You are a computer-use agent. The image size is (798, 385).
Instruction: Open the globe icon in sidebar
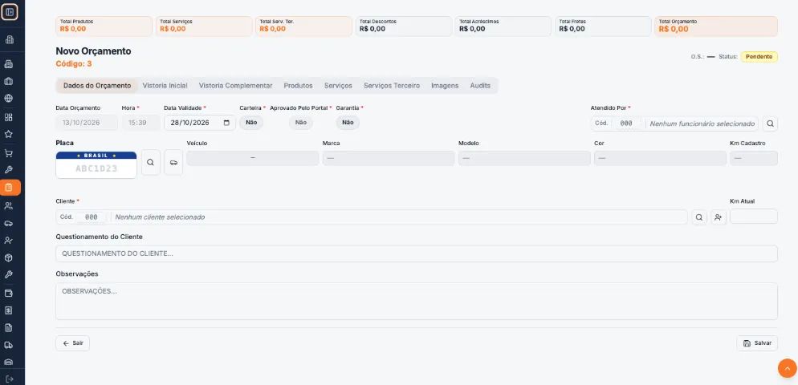pyautogui.click(x=8, y=99)
